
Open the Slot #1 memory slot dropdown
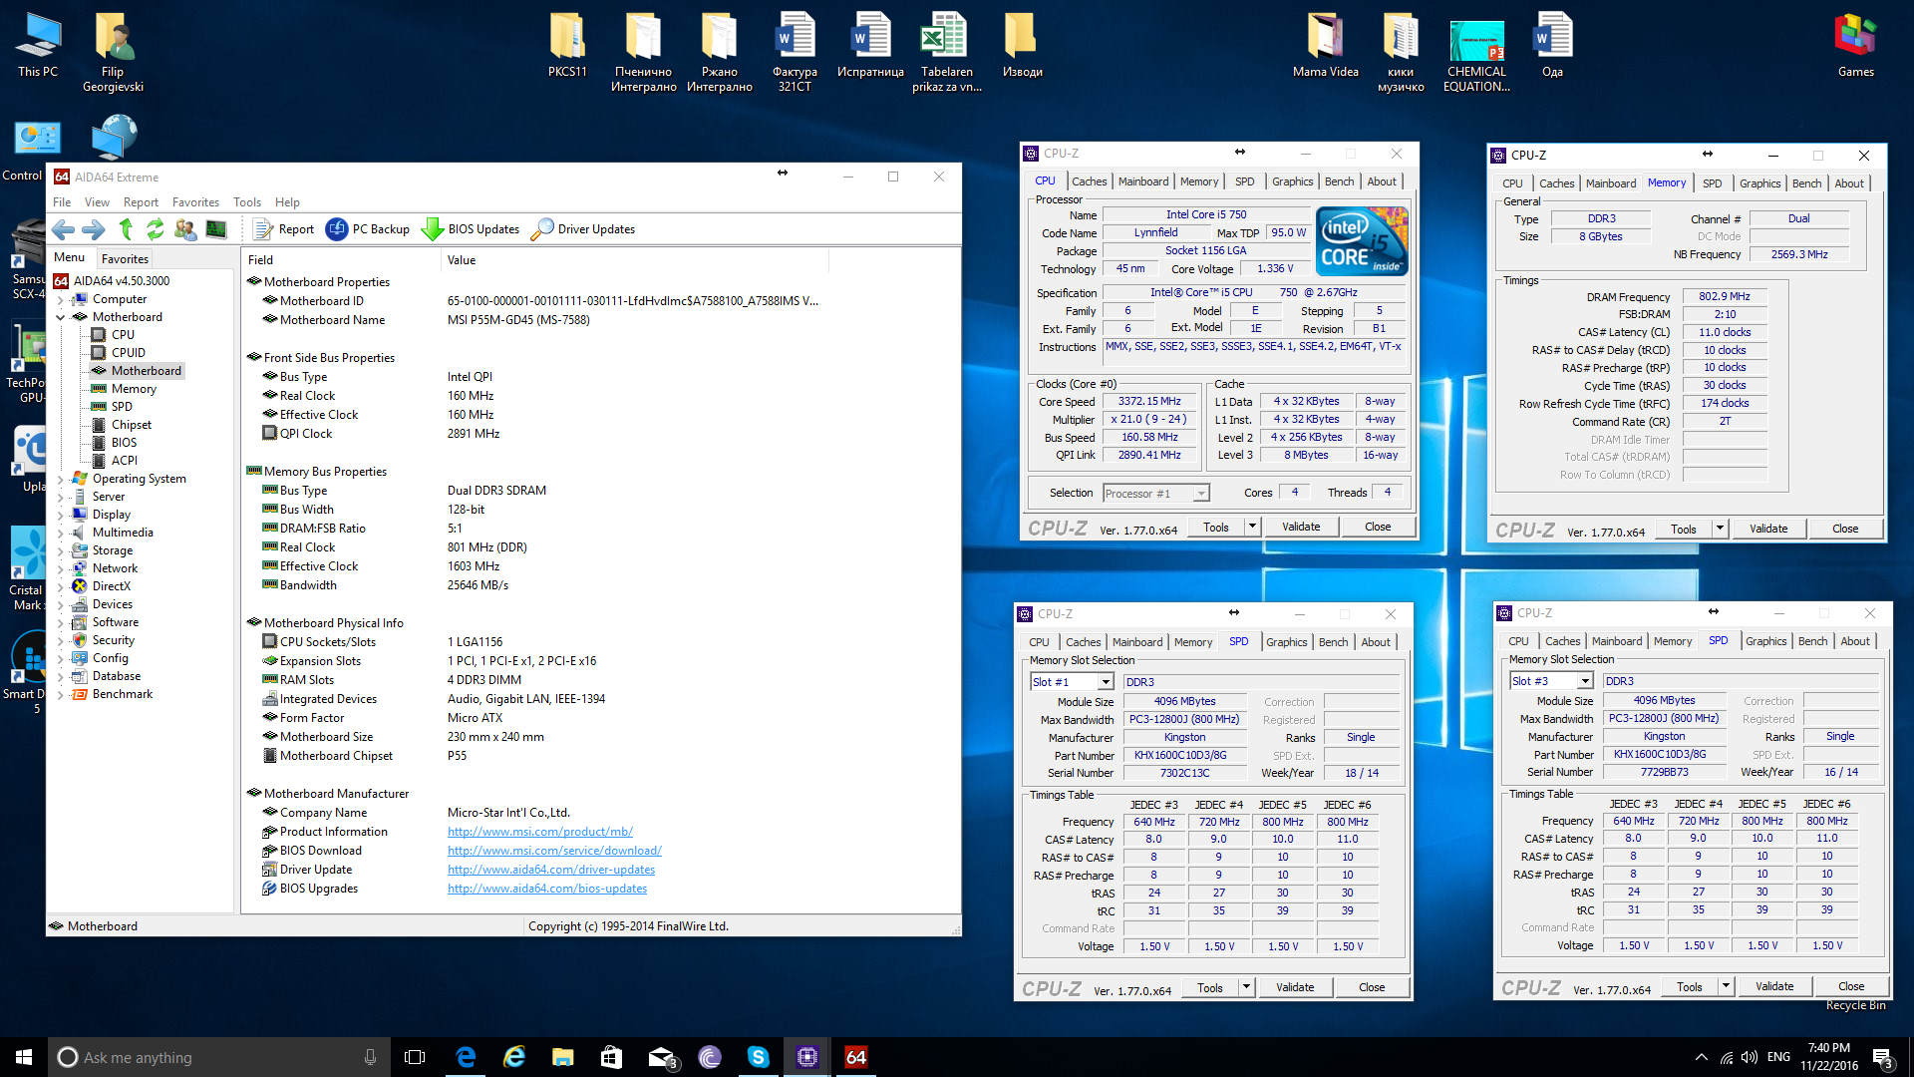(x=1105, y=682)
